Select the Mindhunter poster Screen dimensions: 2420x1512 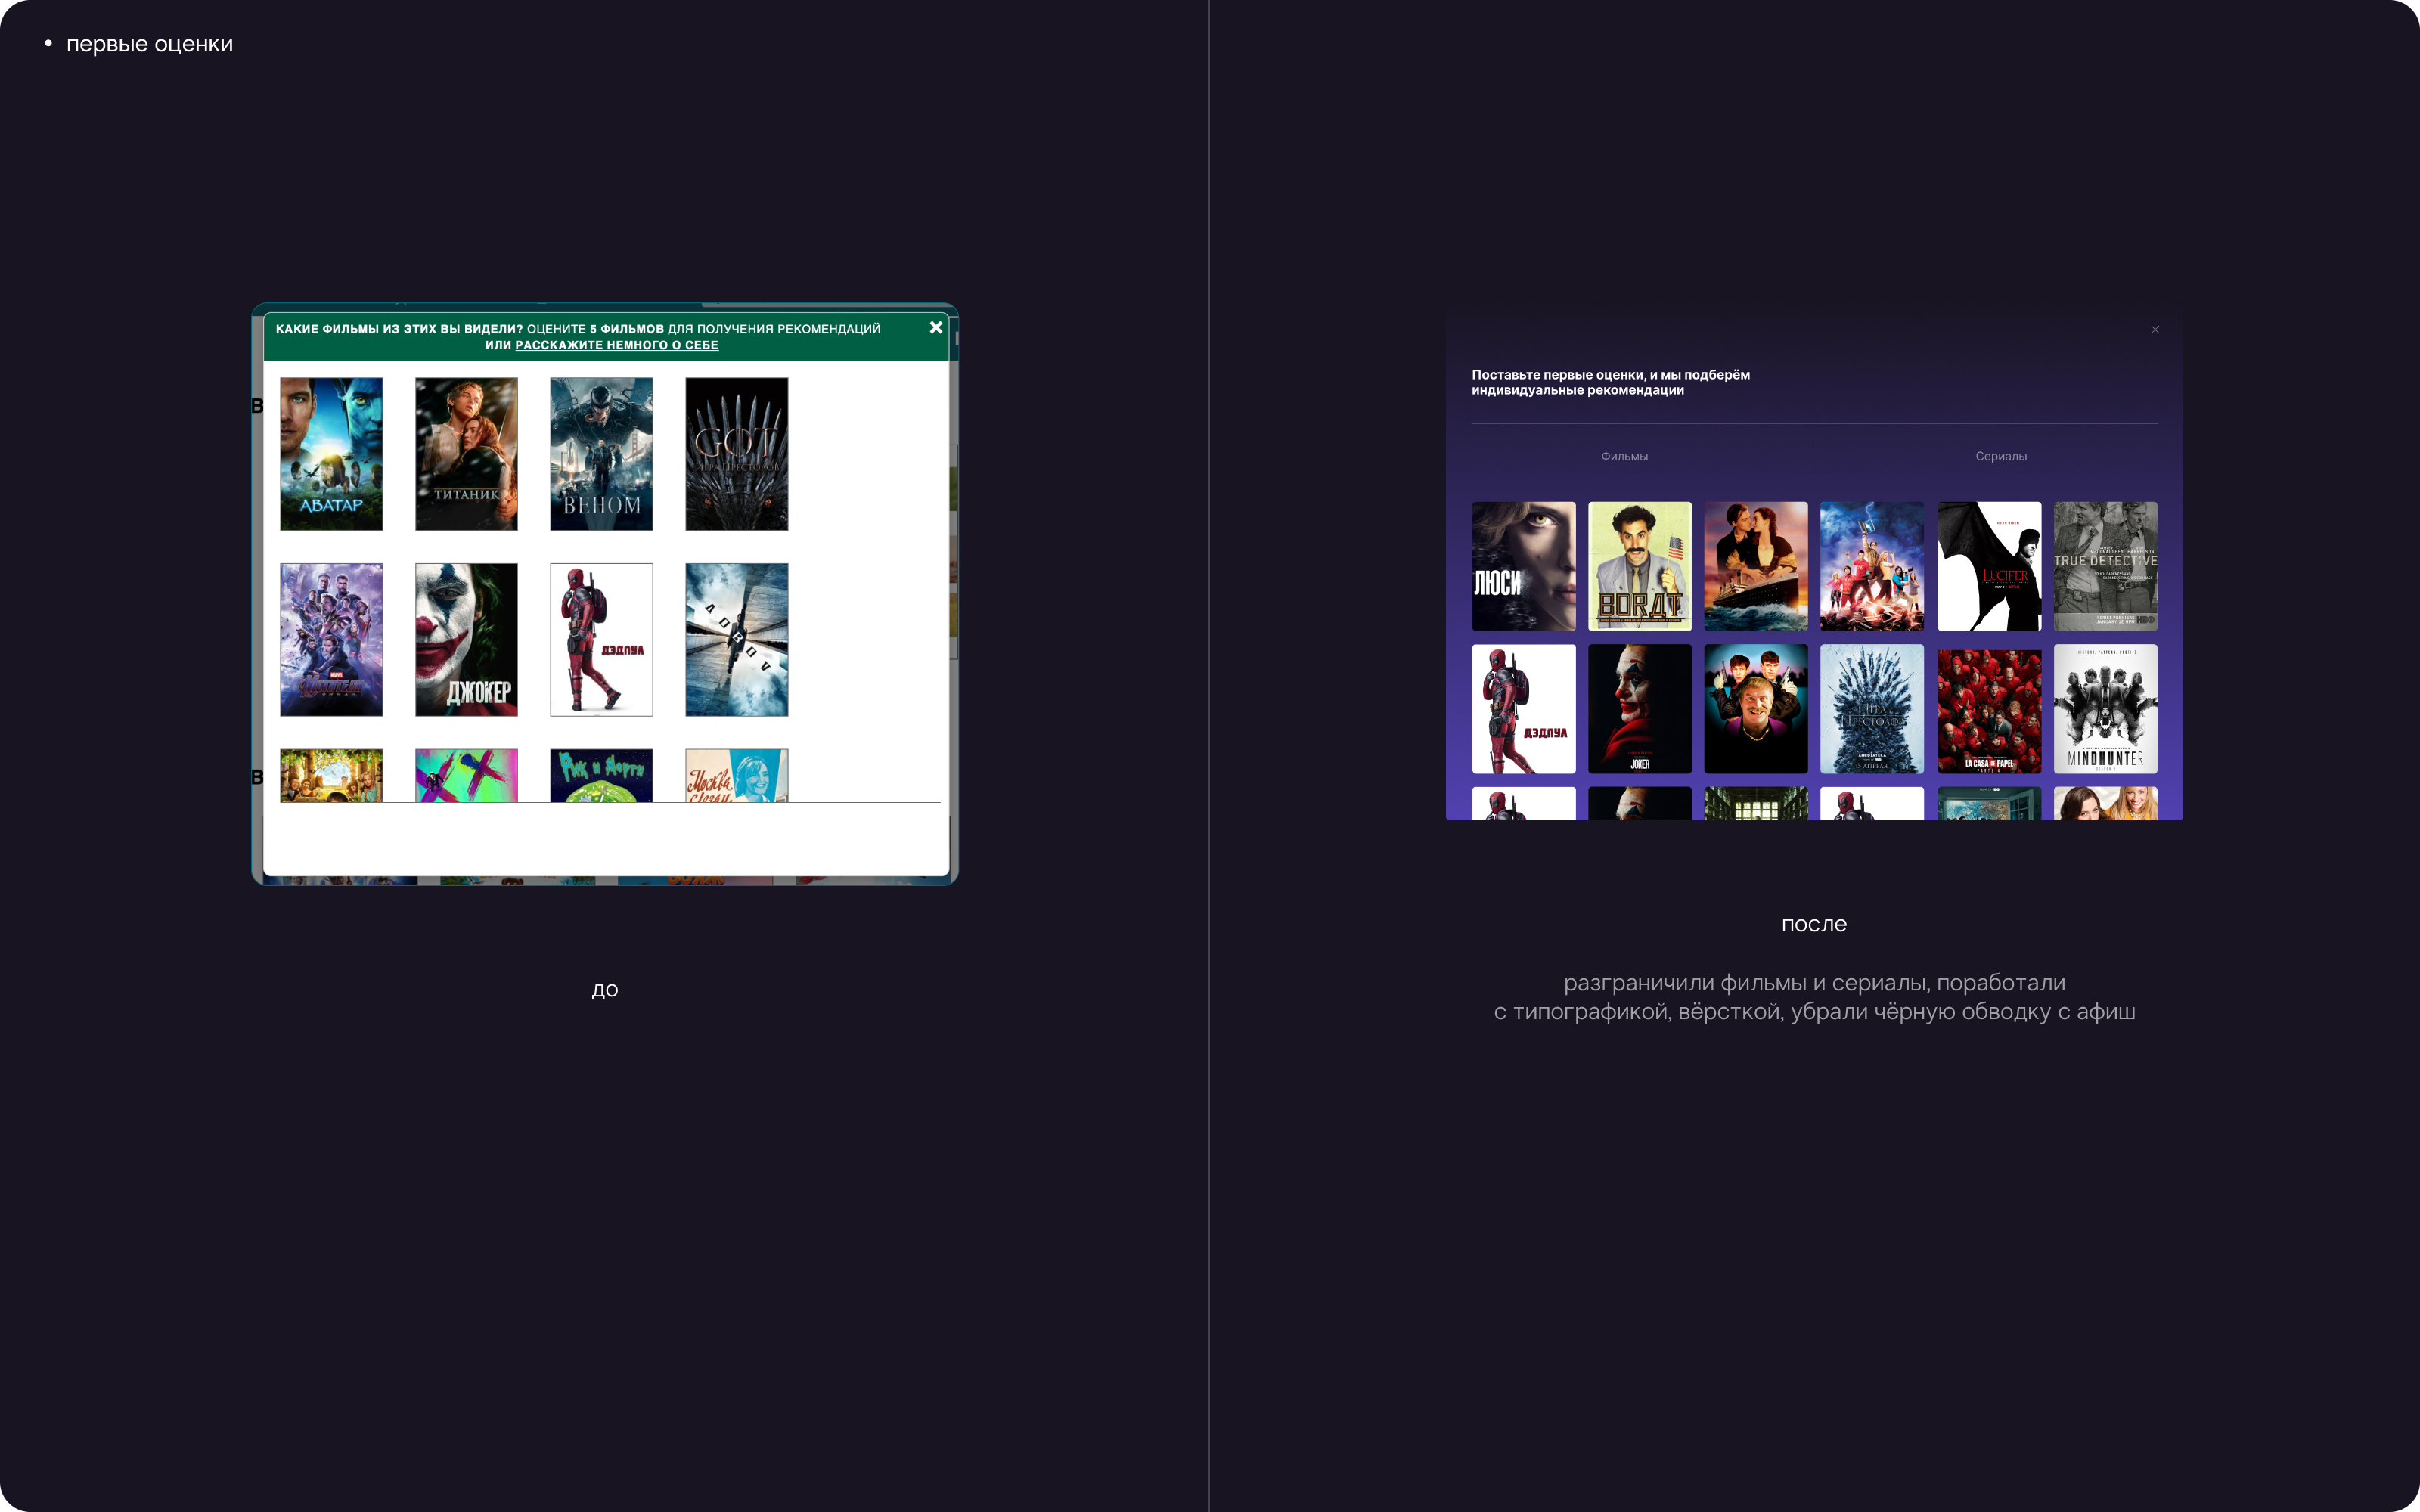tap(2105, 709)
